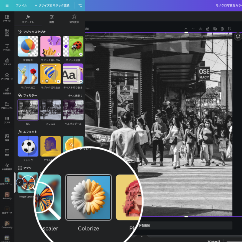The width and height of the screenshot is (242, 242).
Task: Apply the ダブルトーン man portrait effect
Action: click(x=51, y=146)
